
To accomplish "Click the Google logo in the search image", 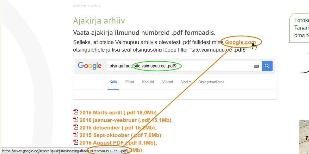I will click(x=90, y=66).
